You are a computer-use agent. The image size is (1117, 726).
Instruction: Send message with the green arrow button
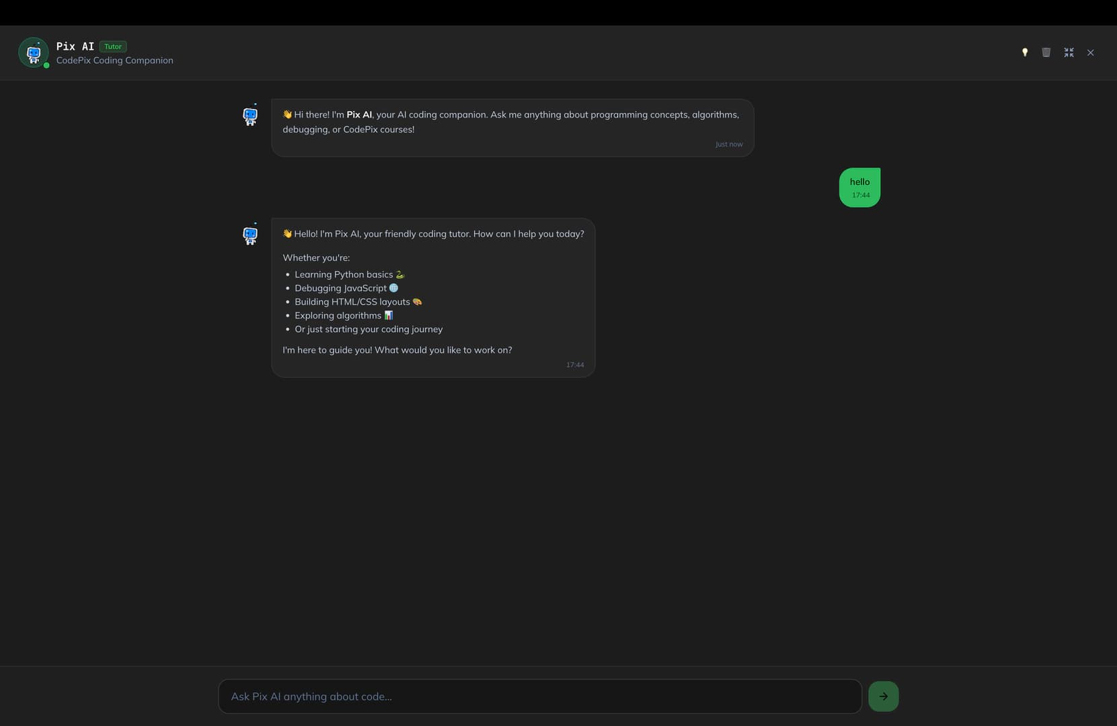pyautogui.click(x=883, y=696)
